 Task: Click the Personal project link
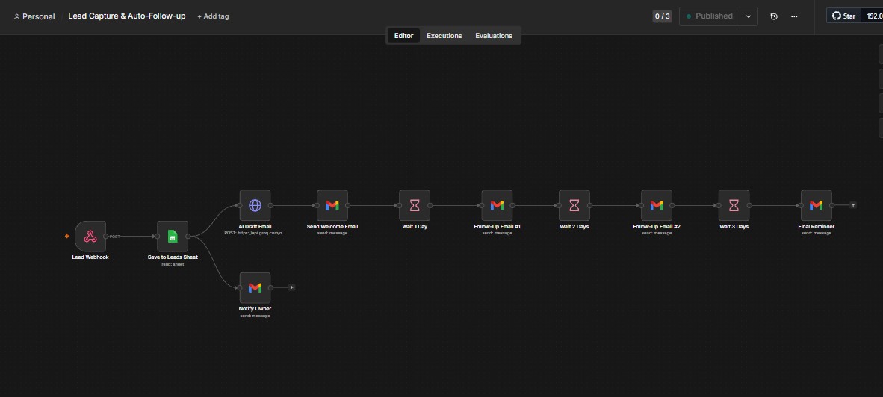[x=34, y=16]
